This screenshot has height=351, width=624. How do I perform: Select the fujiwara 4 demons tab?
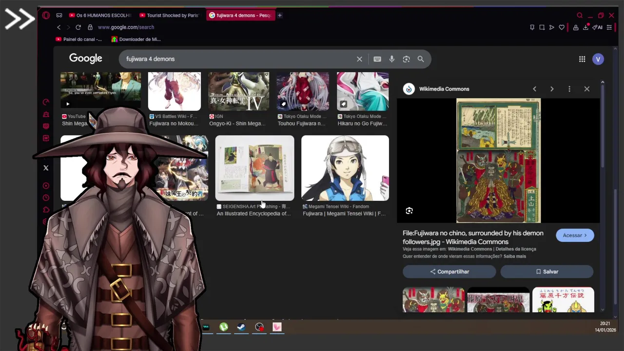[x=240, y=15]
